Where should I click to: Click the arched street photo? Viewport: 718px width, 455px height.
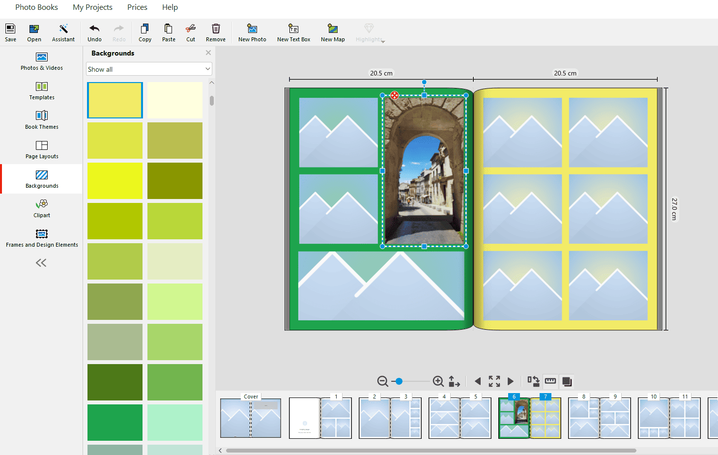coord(424,171)
